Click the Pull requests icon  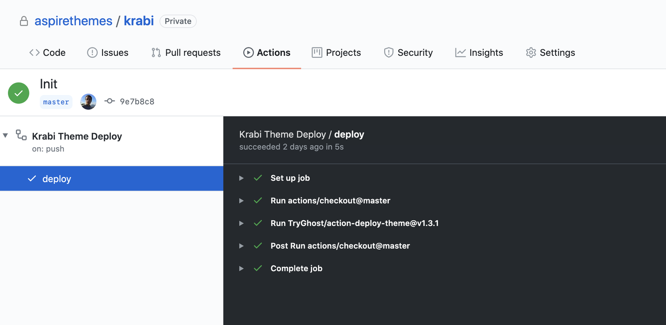(x=155, y=52)
